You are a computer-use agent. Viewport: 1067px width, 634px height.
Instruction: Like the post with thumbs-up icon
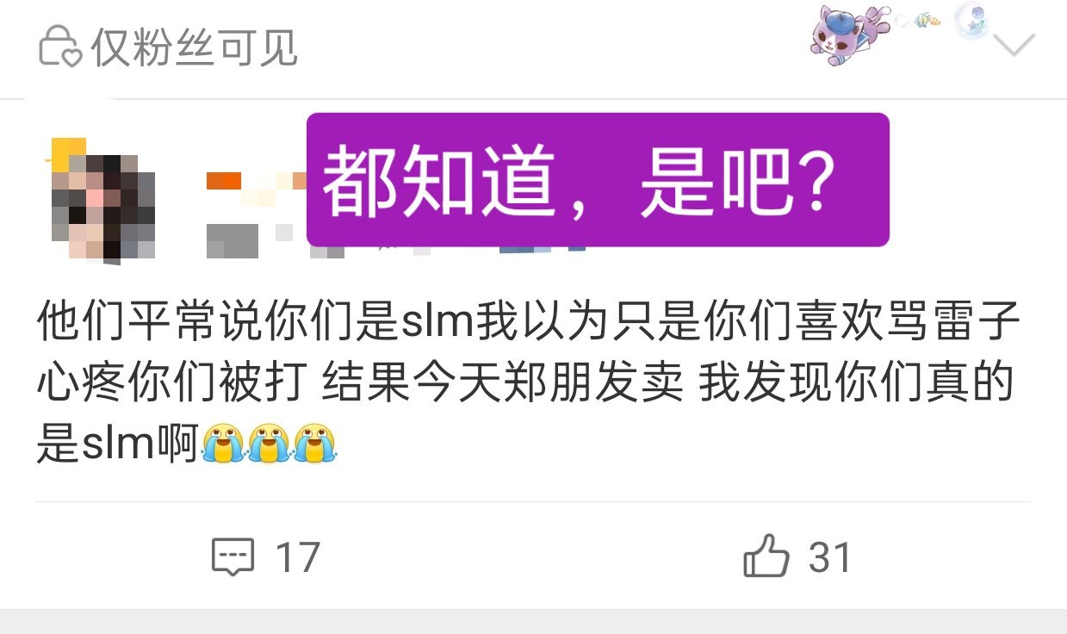[x=766, y=556]
